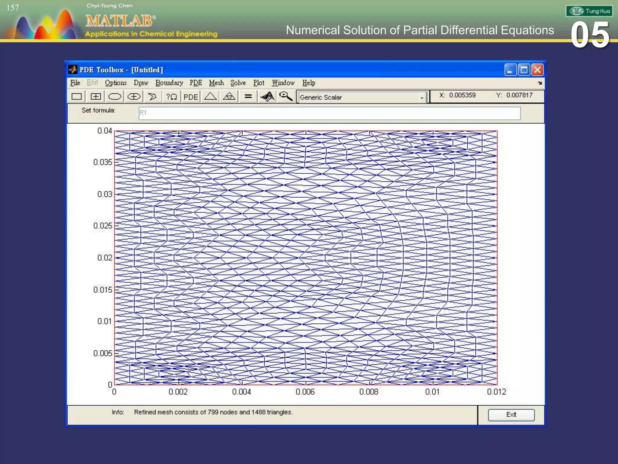Open the Mesh menu
Screen dimensions: 618x464
point(216,83)
